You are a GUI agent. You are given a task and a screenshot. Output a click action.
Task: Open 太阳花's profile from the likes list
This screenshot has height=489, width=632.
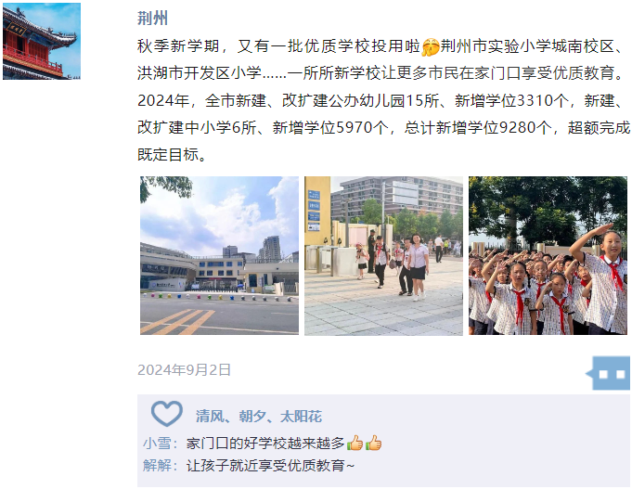pos(301,416)
